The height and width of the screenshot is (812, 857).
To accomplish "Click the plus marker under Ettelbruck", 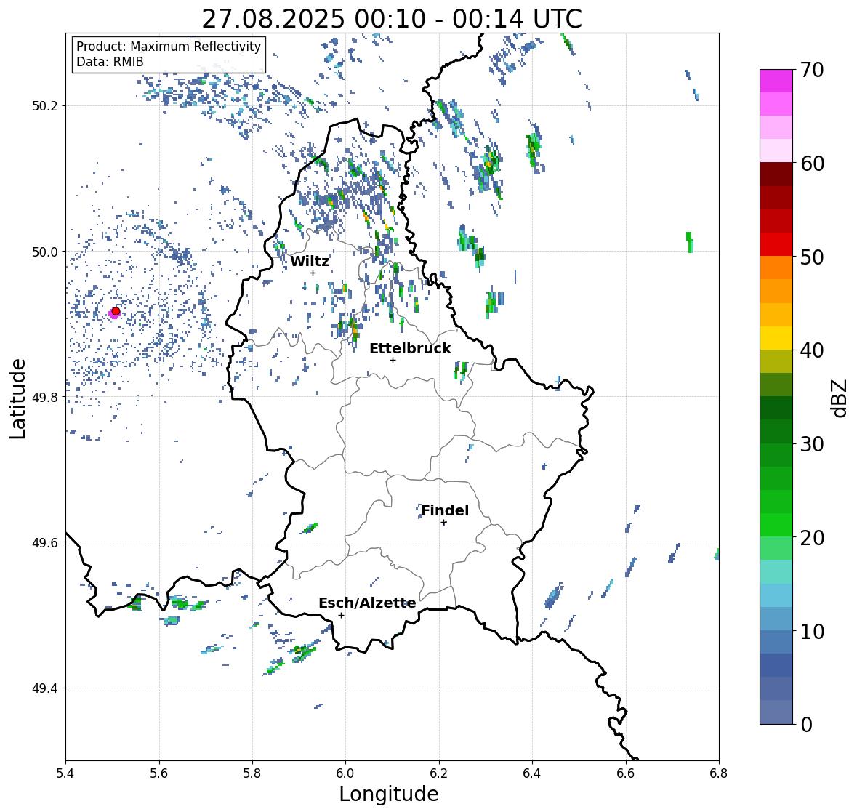I will (393, 360).
